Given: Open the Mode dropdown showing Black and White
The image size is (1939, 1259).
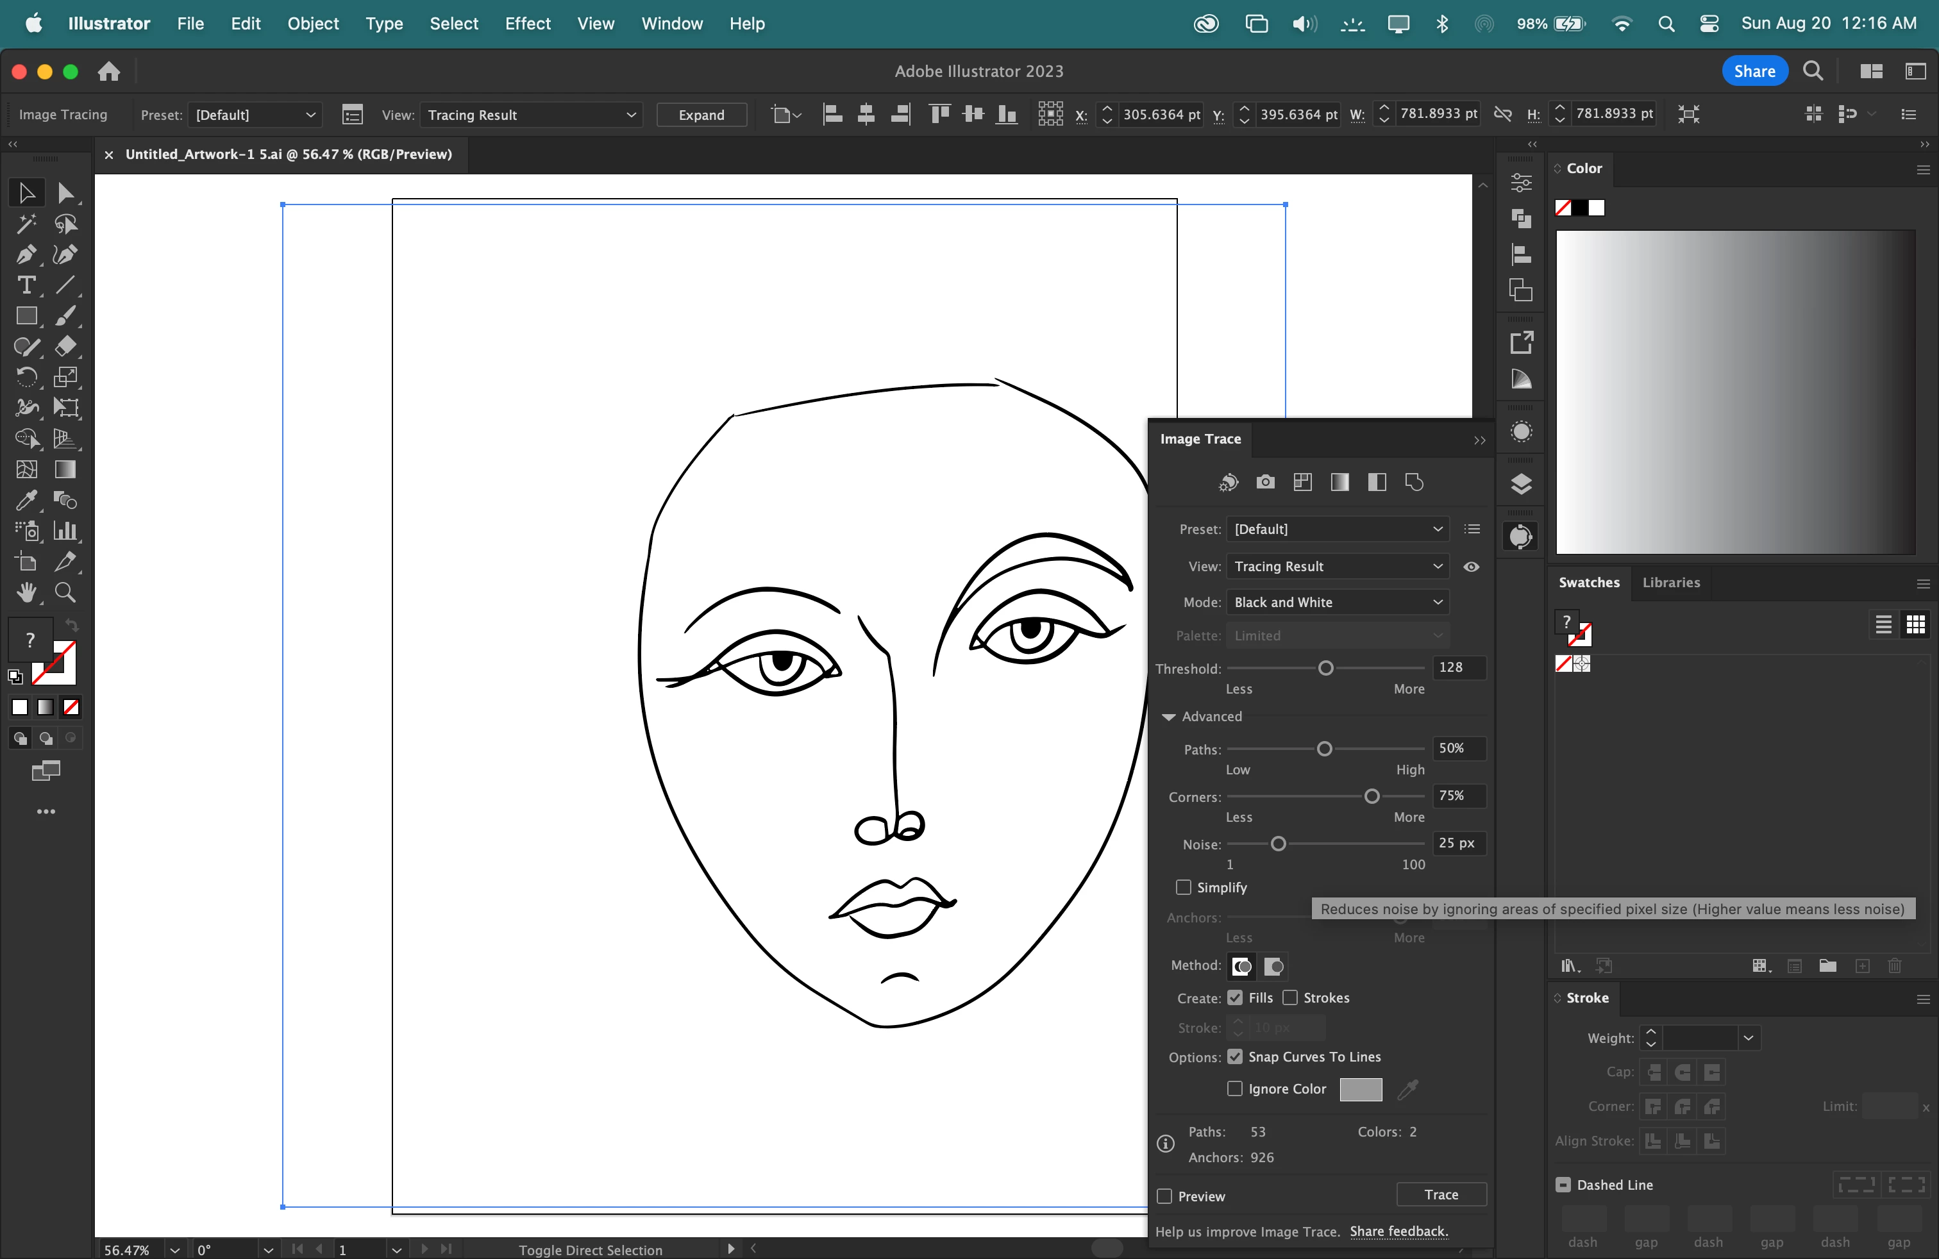Looking at the screenshot, I should click(1337, 602).
